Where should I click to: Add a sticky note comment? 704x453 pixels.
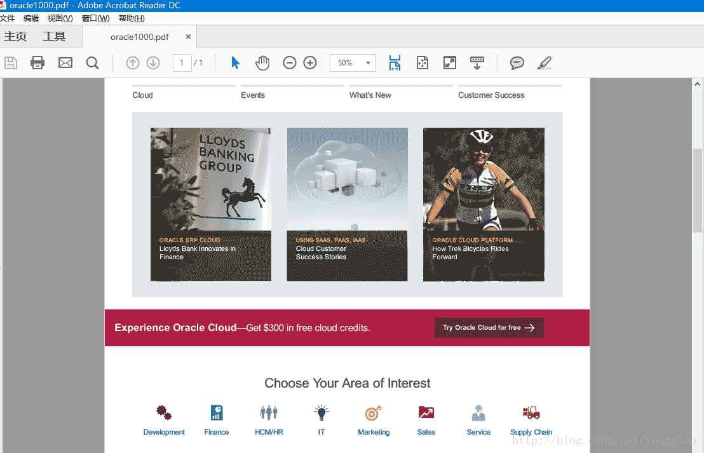pyautogui.click(x=517, y=63)
